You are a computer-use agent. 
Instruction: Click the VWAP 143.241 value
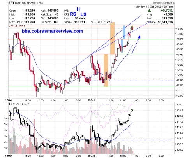point(79,22)
